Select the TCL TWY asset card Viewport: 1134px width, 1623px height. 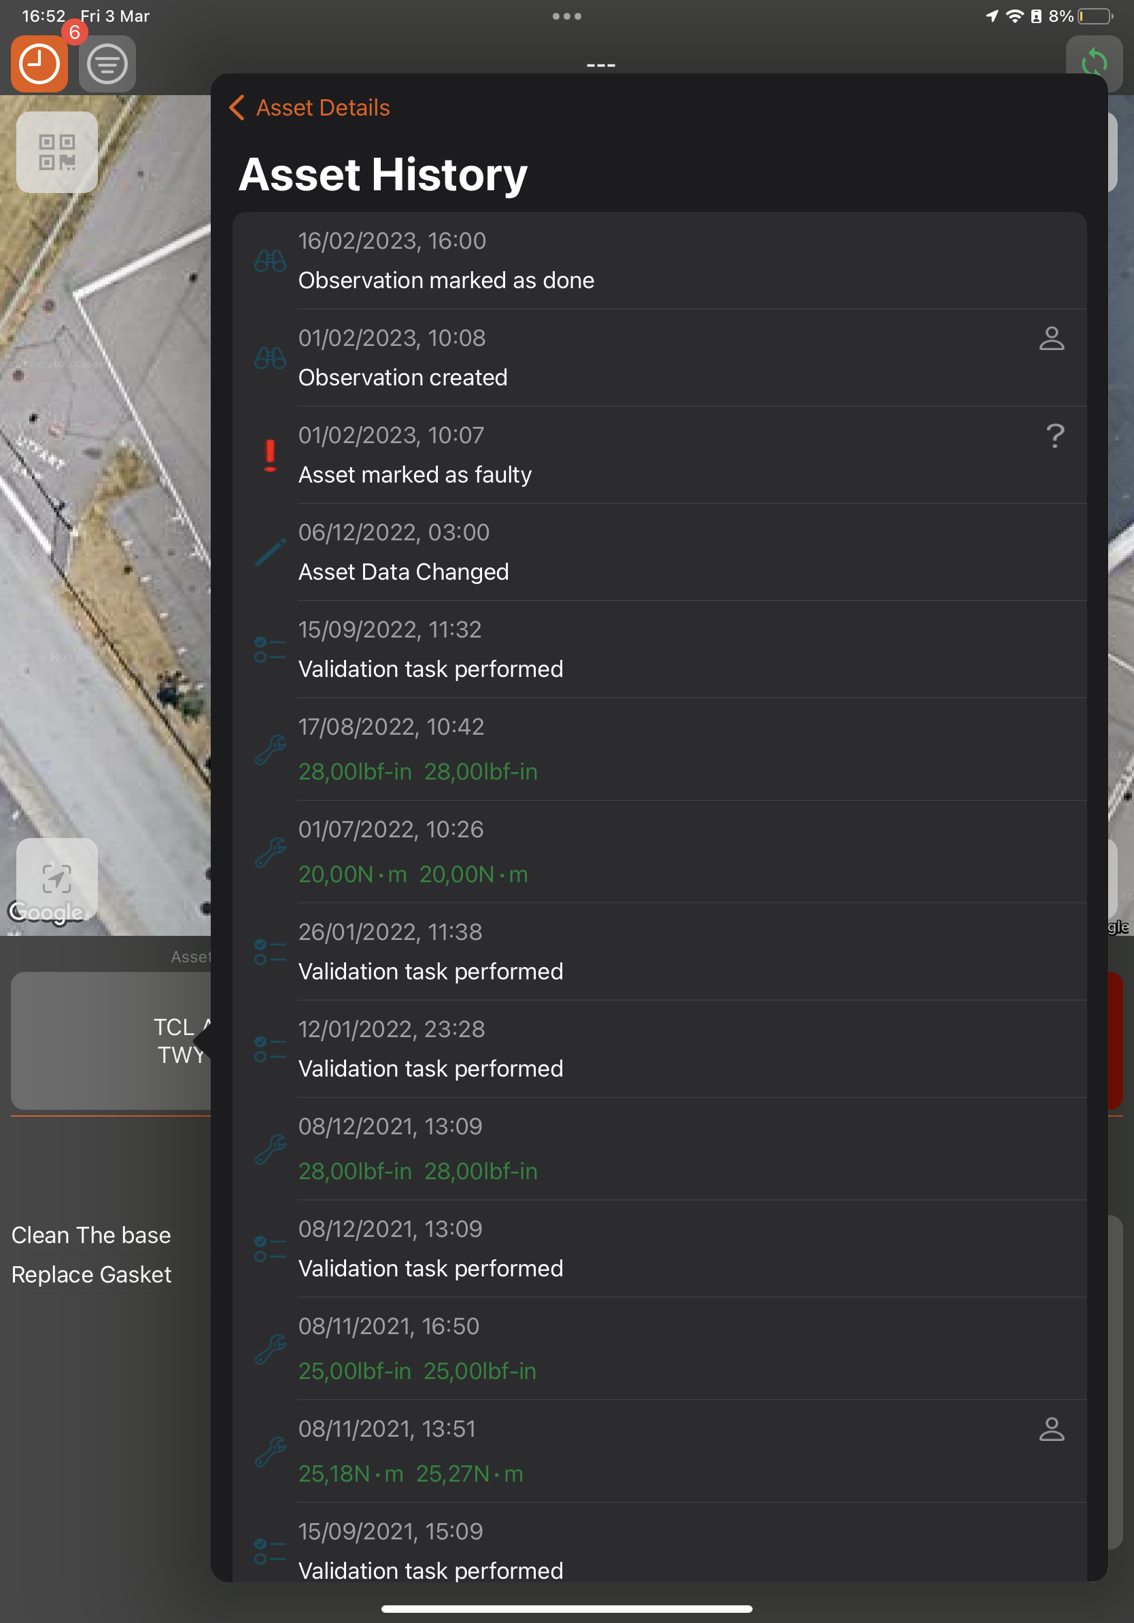[x=111, y=1041]
